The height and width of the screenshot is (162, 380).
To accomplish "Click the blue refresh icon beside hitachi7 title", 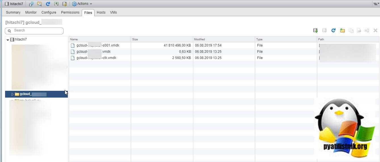I will tap(48, 4).
